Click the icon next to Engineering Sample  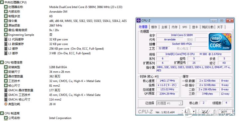(6, 35)
